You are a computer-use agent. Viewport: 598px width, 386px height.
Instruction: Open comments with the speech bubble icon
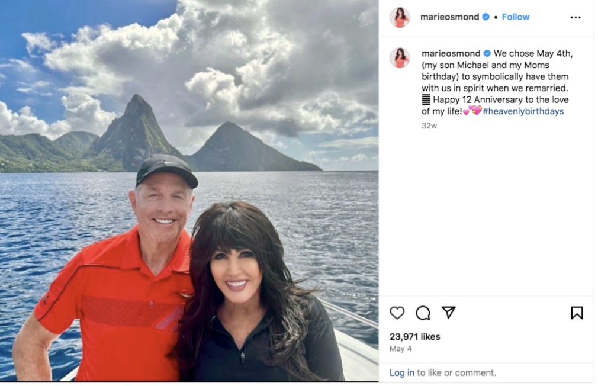pos(423,313)
